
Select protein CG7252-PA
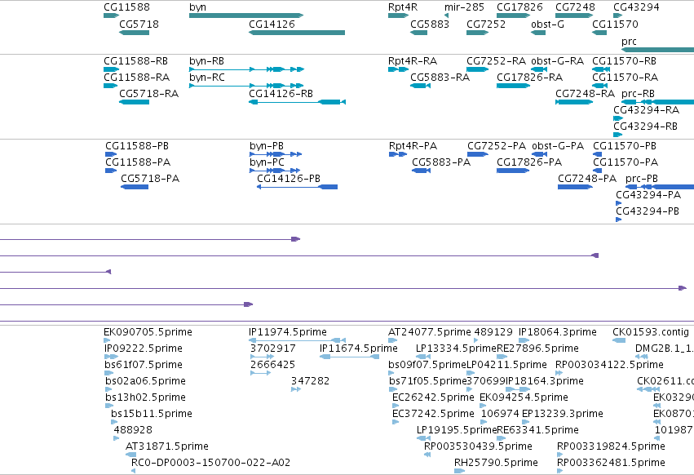[x=478, y=154]
